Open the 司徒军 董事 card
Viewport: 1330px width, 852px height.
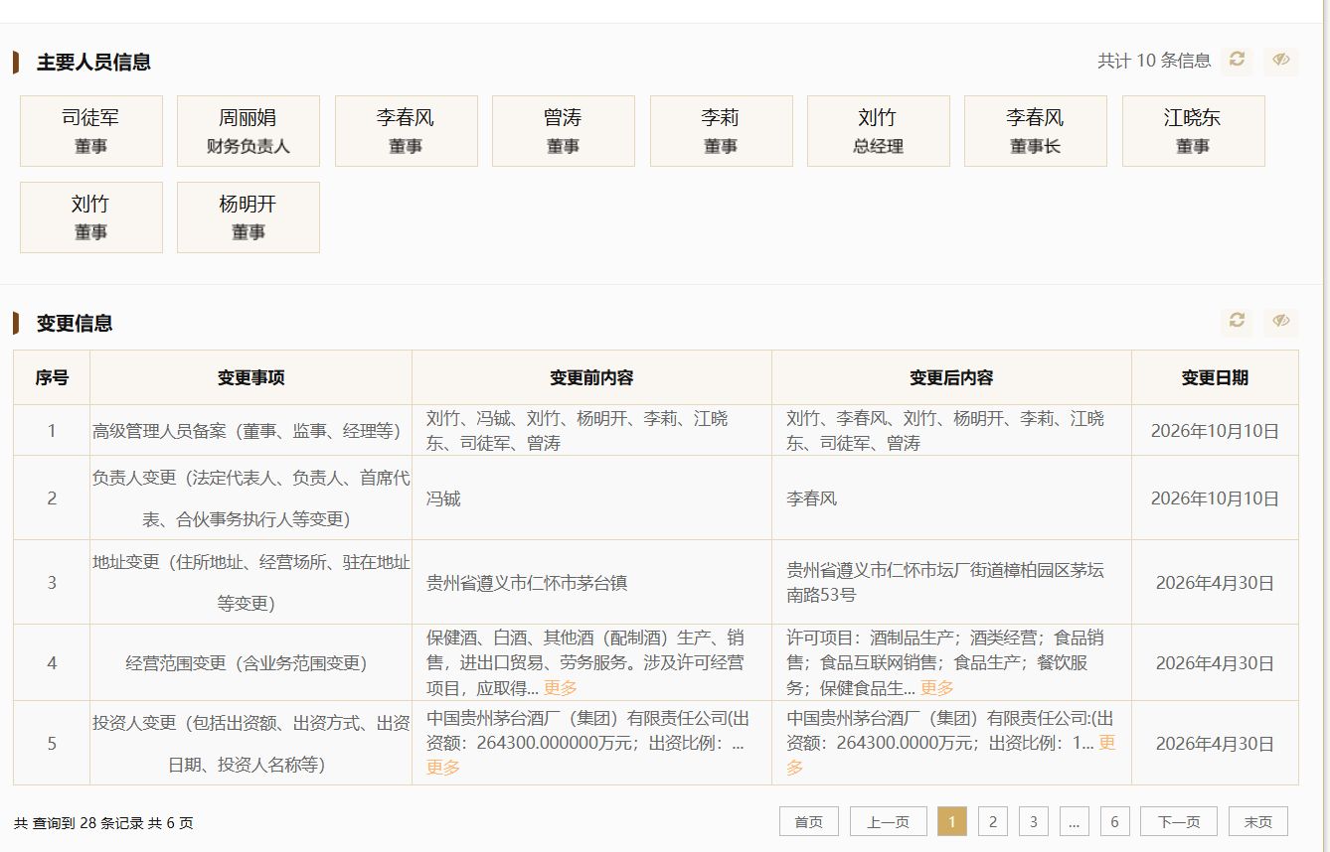click(91, 131)
